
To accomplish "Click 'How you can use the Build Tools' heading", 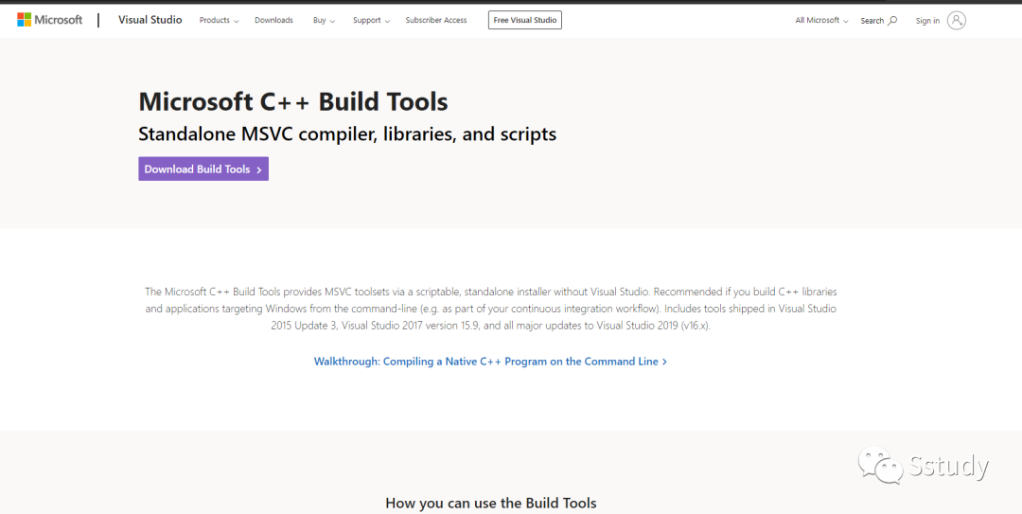I will click(491, 503).
